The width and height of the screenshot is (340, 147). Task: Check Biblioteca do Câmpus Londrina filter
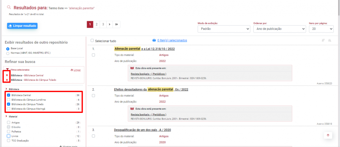coord(8,100)
